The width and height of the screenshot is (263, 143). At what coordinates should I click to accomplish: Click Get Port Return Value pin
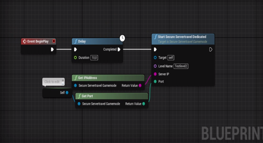tap(144, 104)
